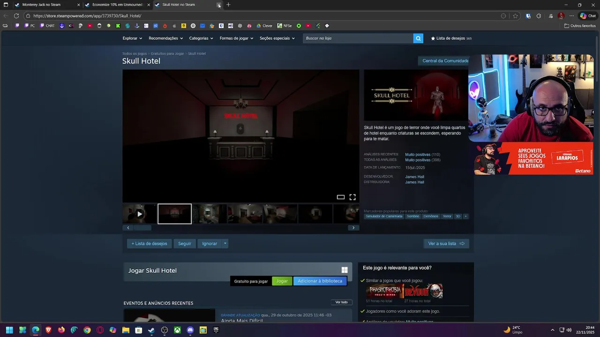Viewport: 600px width, 337px height.
Task: Open the Edge tab actions menu icon
Action: pyautogui.click(x=6, y=5)
